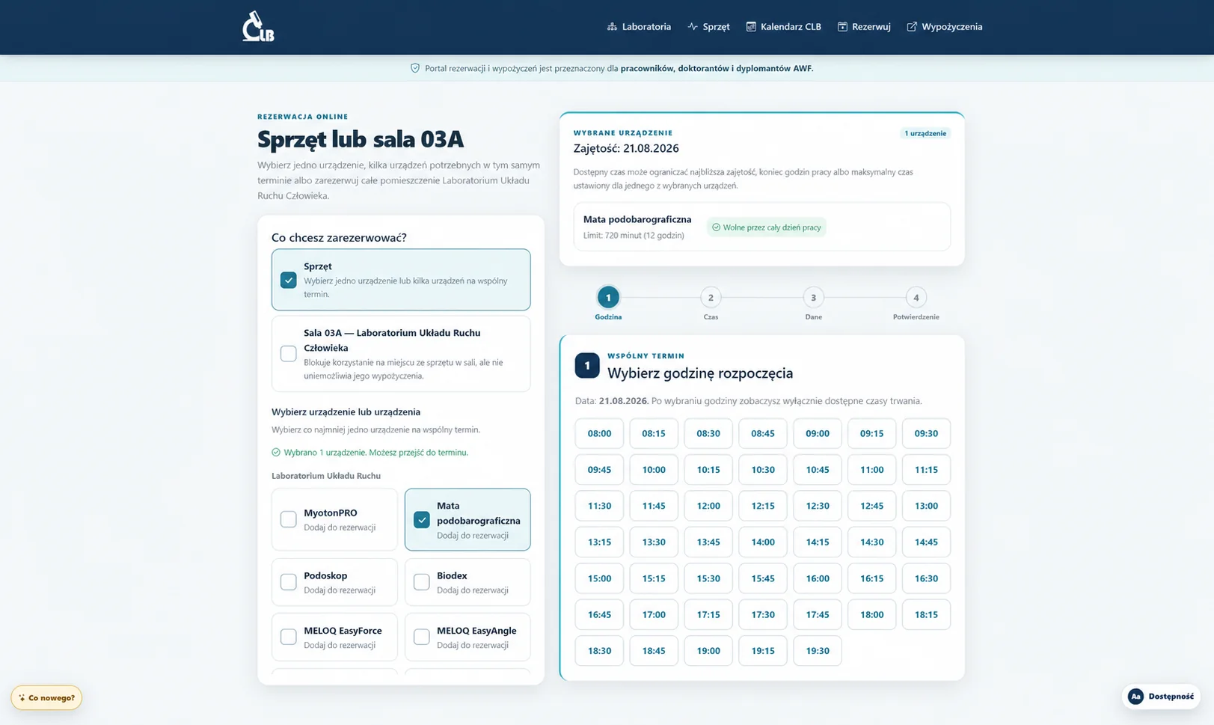Viewport: 1214px width, 725px height.
Task: Tick the Podoskop device checkbox
Action: (x=288, y=582)
